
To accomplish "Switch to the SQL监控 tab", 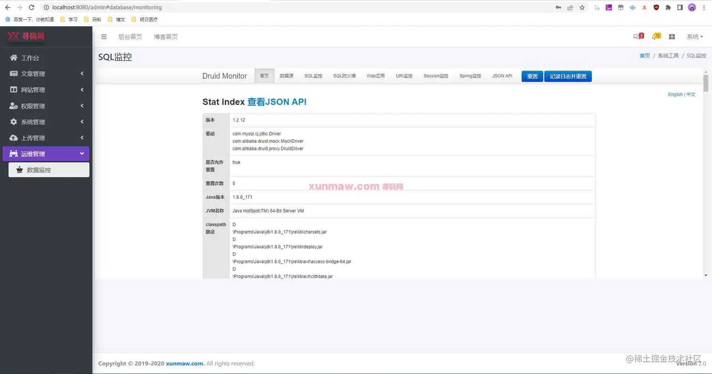I will point(313,76).
